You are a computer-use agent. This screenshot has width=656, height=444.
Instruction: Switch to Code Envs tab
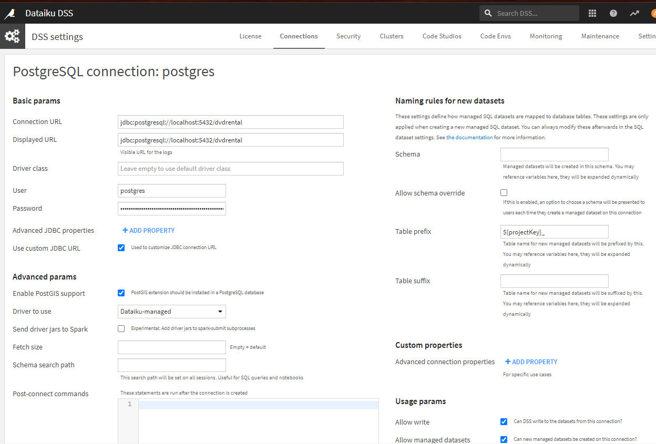pos(496,36)
